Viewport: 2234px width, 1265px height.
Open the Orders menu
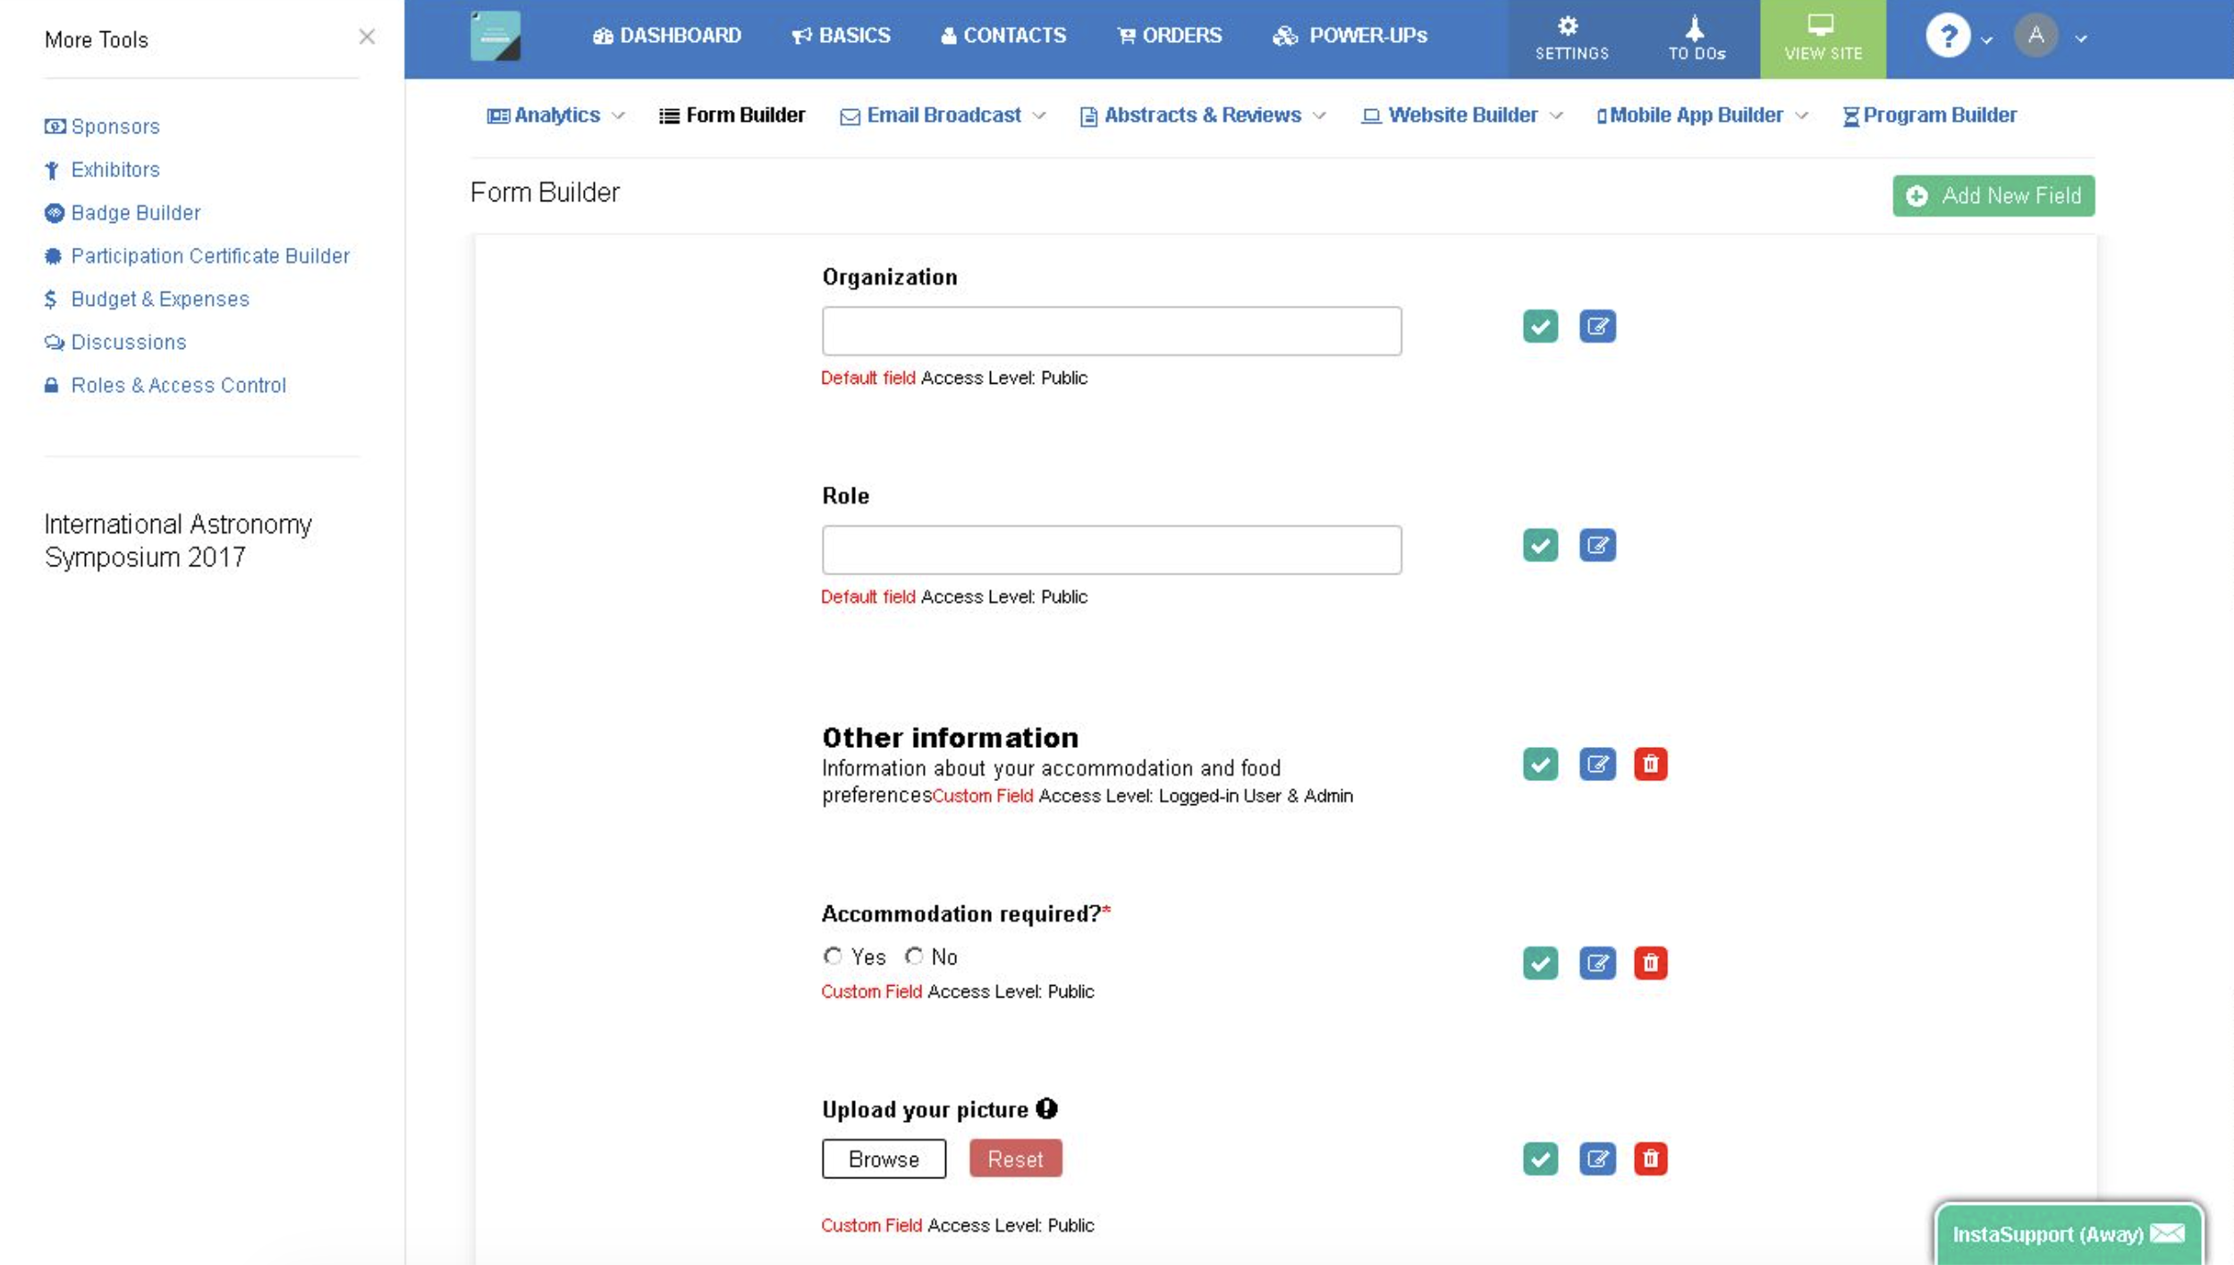click(1169, 36)
